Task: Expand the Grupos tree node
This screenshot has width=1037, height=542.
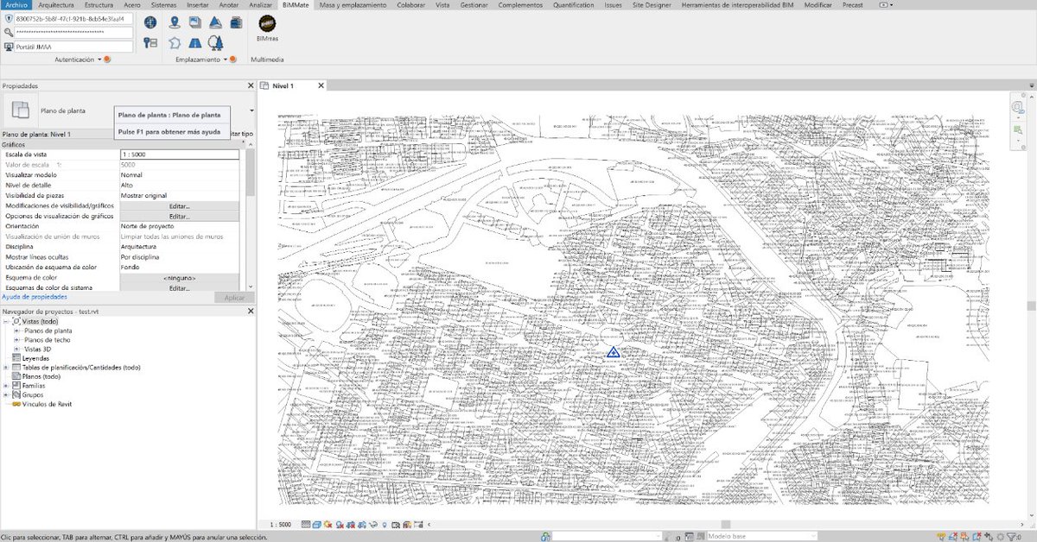Action: pyautogui.click(x=7, y=394)
